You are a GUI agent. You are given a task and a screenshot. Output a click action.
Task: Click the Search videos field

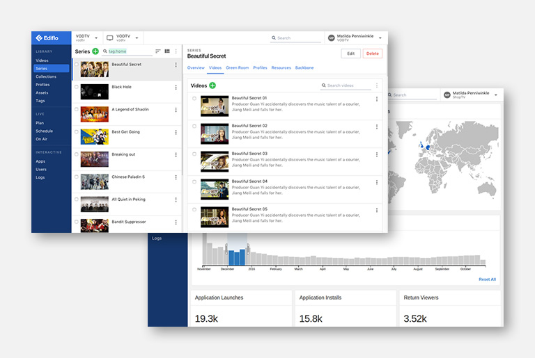[x=346, y=86]
